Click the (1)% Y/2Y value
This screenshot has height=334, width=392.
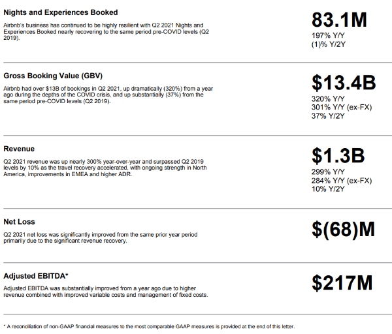pos(329,44)
